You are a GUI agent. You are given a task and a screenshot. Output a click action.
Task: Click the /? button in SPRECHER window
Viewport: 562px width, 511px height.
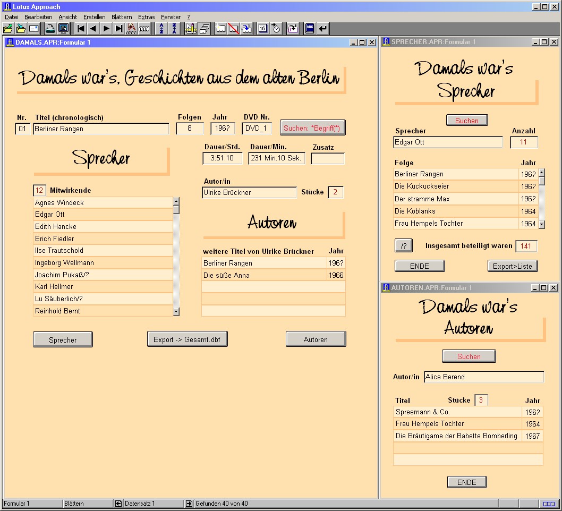[x=404, y=246]
